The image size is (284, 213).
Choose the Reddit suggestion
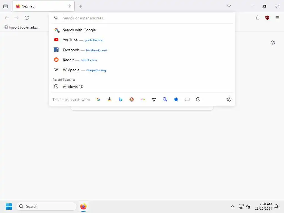[x=142, y=60]
